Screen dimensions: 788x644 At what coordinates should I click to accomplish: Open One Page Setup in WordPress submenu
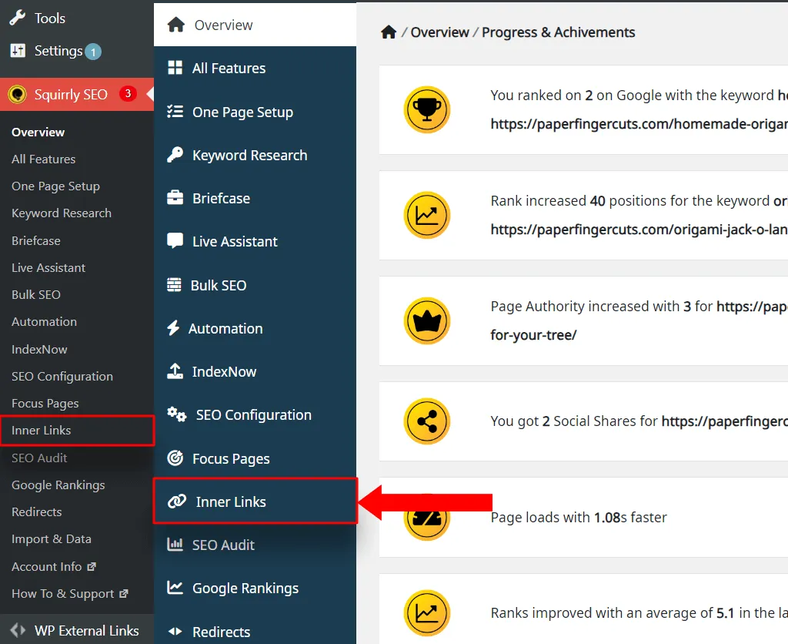click(55, 186)
